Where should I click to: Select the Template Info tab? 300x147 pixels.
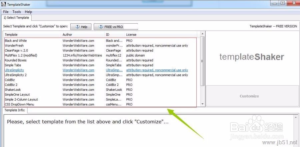tap(15, 110)
